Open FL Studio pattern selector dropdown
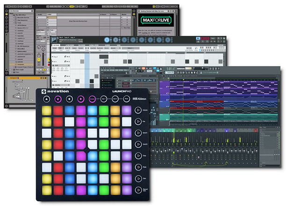286x206 pixels. (x=170, y=72)
